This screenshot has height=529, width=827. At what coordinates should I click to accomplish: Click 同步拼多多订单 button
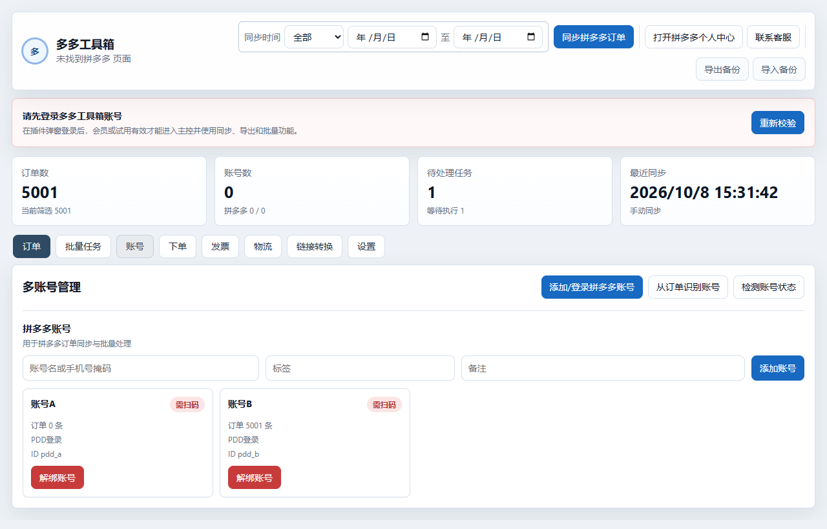click(x=594, y=37)
